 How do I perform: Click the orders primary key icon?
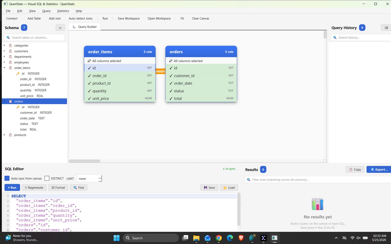(x=18, y=107)
